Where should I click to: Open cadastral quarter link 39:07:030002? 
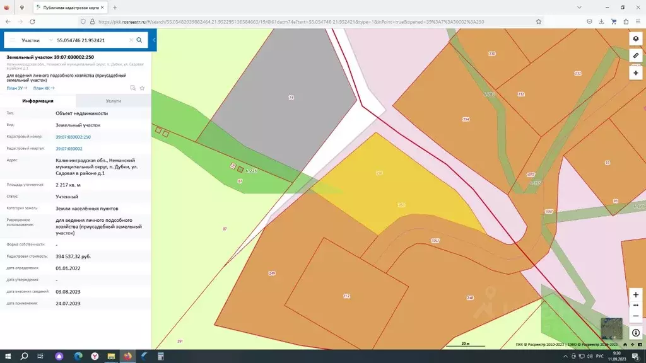click(69, 149)
